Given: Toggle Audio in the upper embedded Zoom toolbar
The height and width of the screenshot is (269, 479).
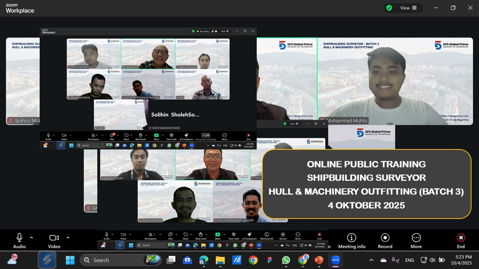Looking at the screenshot, I should [x=49, y=136].
